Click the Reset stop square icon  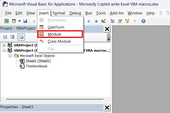click(96, 21)
